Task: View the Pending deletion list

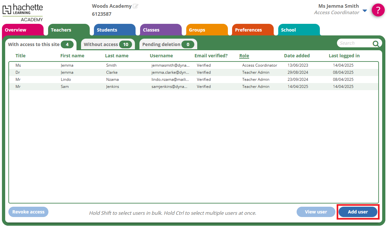Action: coord(168,44)
